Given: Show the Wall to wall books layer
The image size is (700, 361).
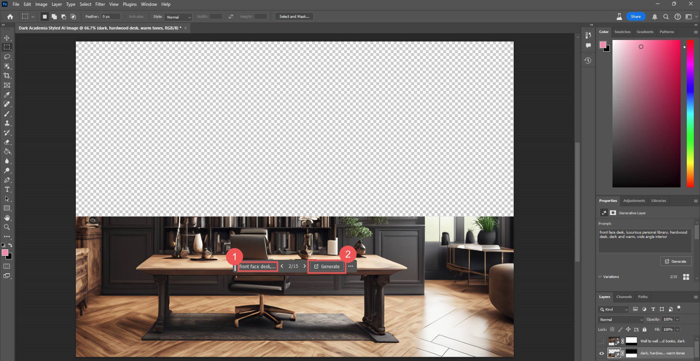Looking at the screenshot, I should [x=602, y=341].
